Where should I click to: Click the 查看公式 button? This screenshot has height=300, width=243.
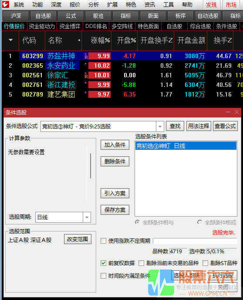(225, 126)
